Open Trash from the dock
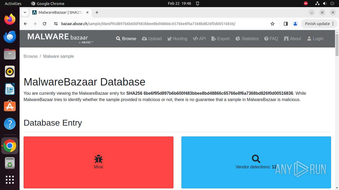The image size is (339, 190). coord(10,163)
